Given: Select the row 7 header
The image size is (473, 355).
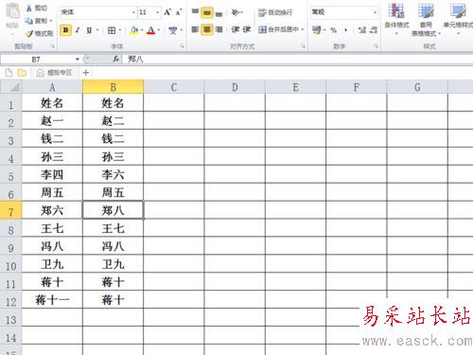Looking at the screenshot, I should tap(10, 210).
